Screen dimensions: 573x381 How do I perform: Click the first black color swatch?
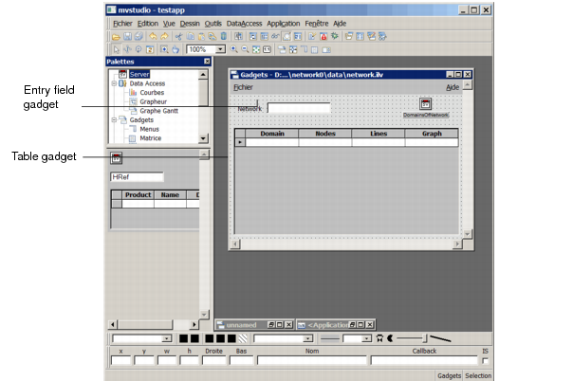(184, 337)
